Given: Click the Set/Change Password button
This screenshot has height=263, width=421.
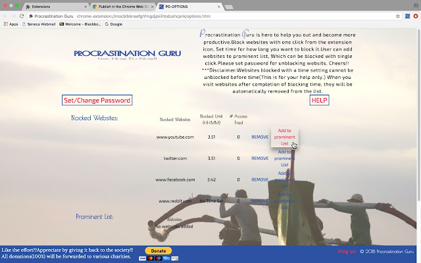Looking at the screenshot, I should pos(97,100).
